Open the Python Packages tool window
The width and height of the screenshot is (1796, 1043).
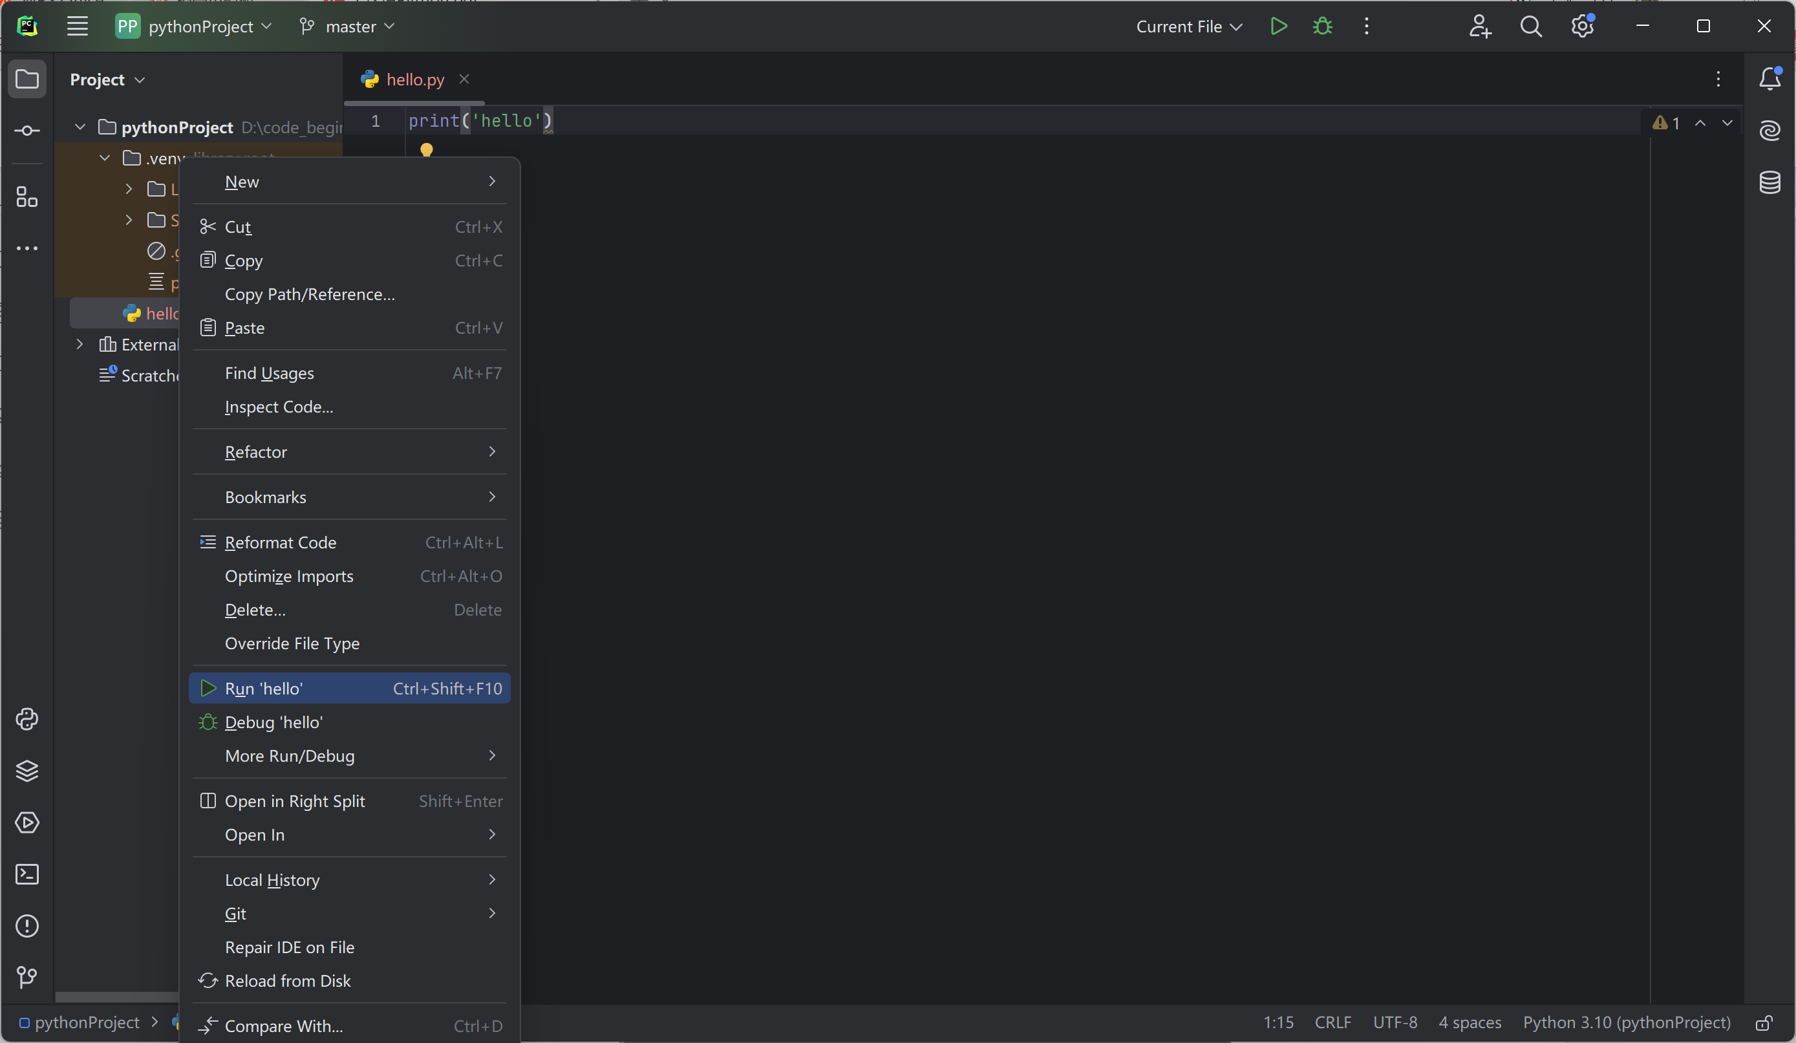tap(27, 771)
